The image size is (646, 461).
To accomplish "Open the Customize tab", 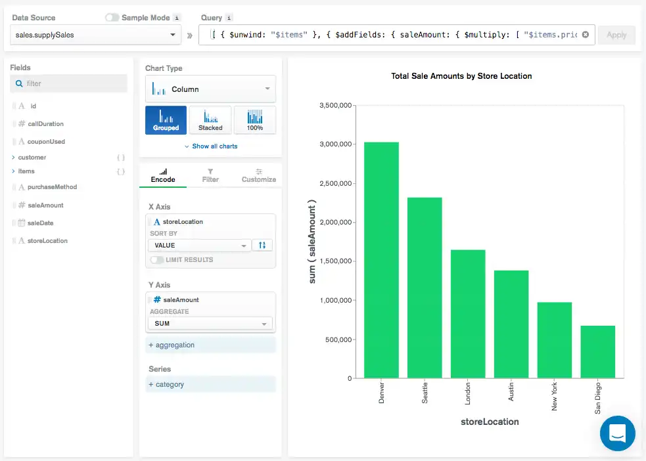I will coord(258,175).
